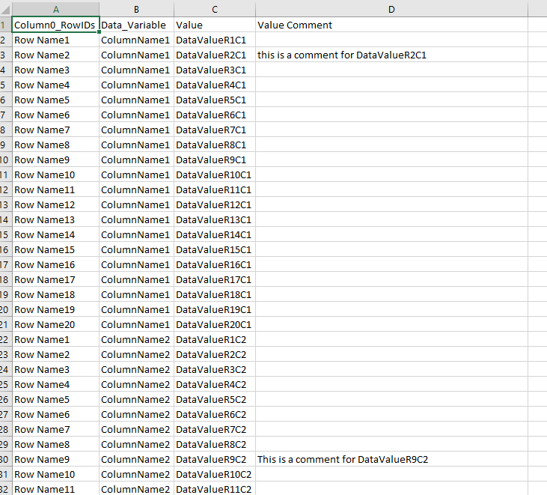Image resolution: width=547 pixels, height=495 pixels.
Task: Click the column C header
Action: [214, 9]
